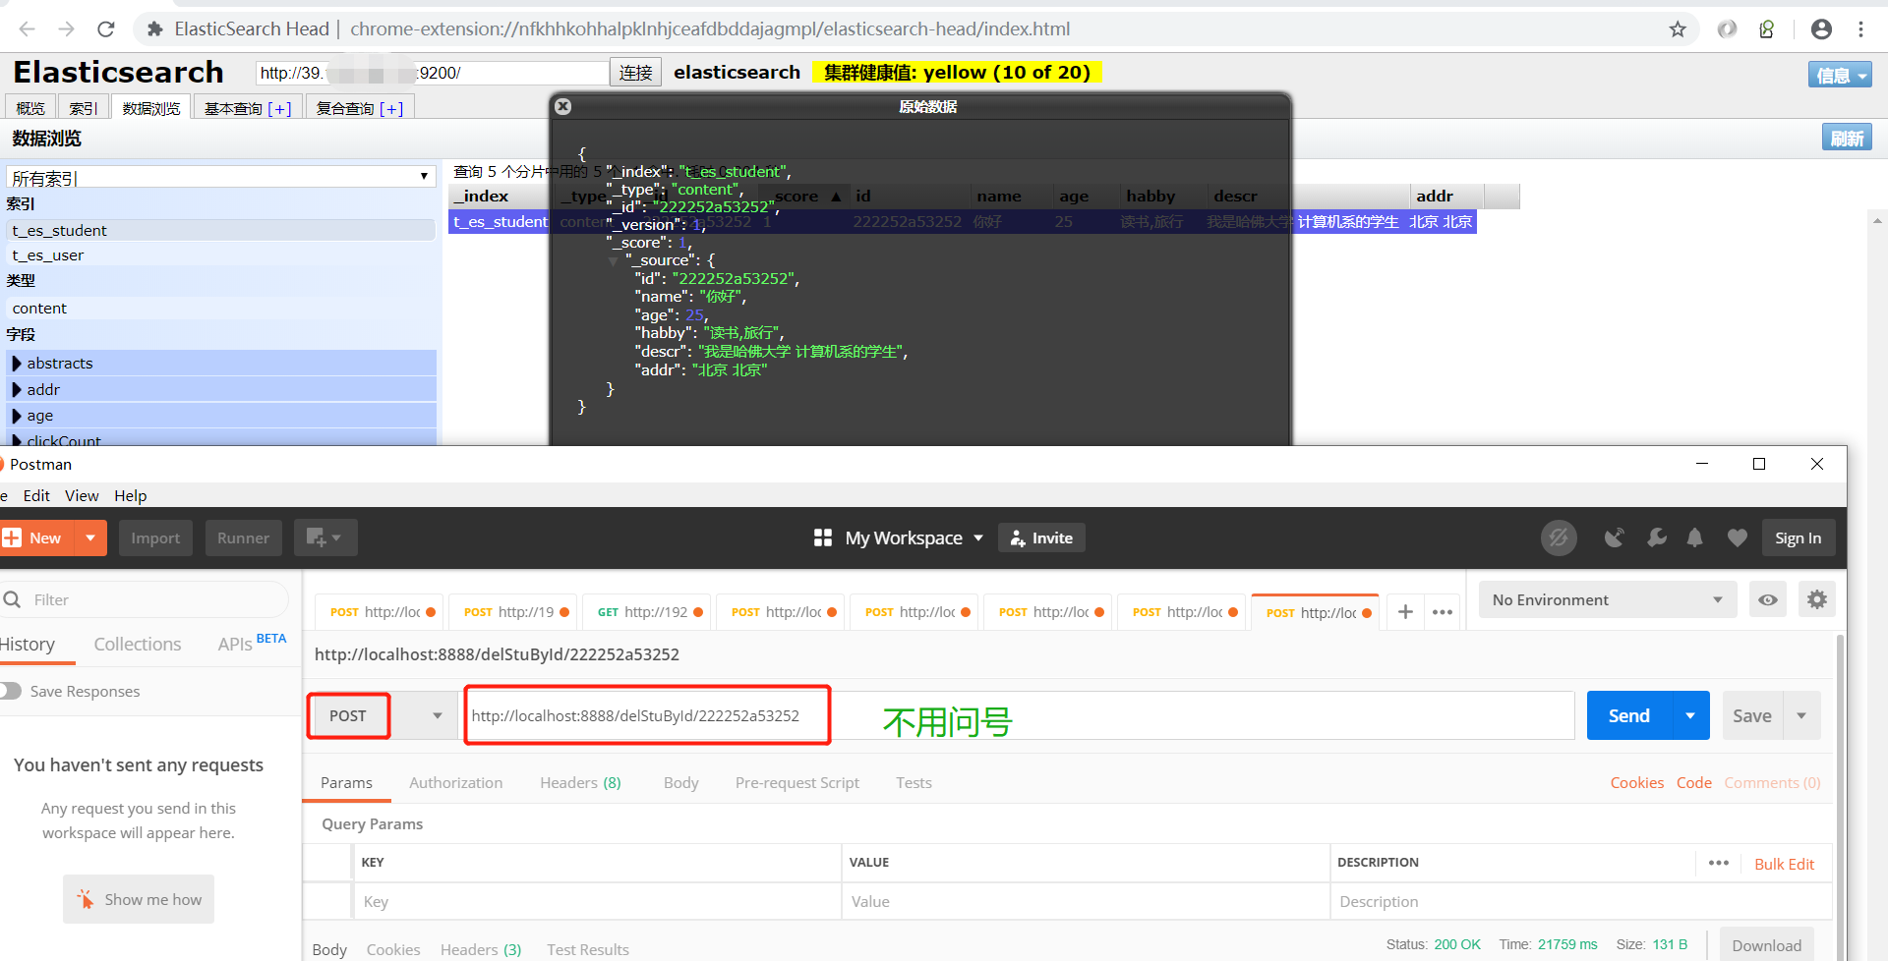
Task: Open the Pre-request Script tab
Action: point(797,782)
